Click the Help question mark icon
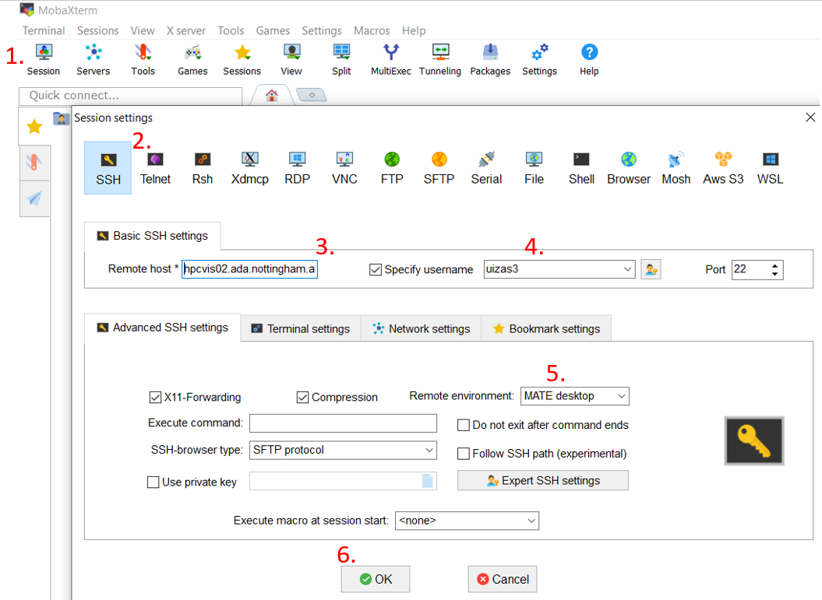Image resolution: width=822 pixels, height=600 pixels. [x=589, y=60]
